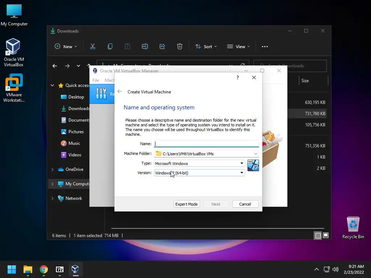Click the Cancel button in wizard
Viewport: 371px width, 278px height.
(x=245, y=204)
